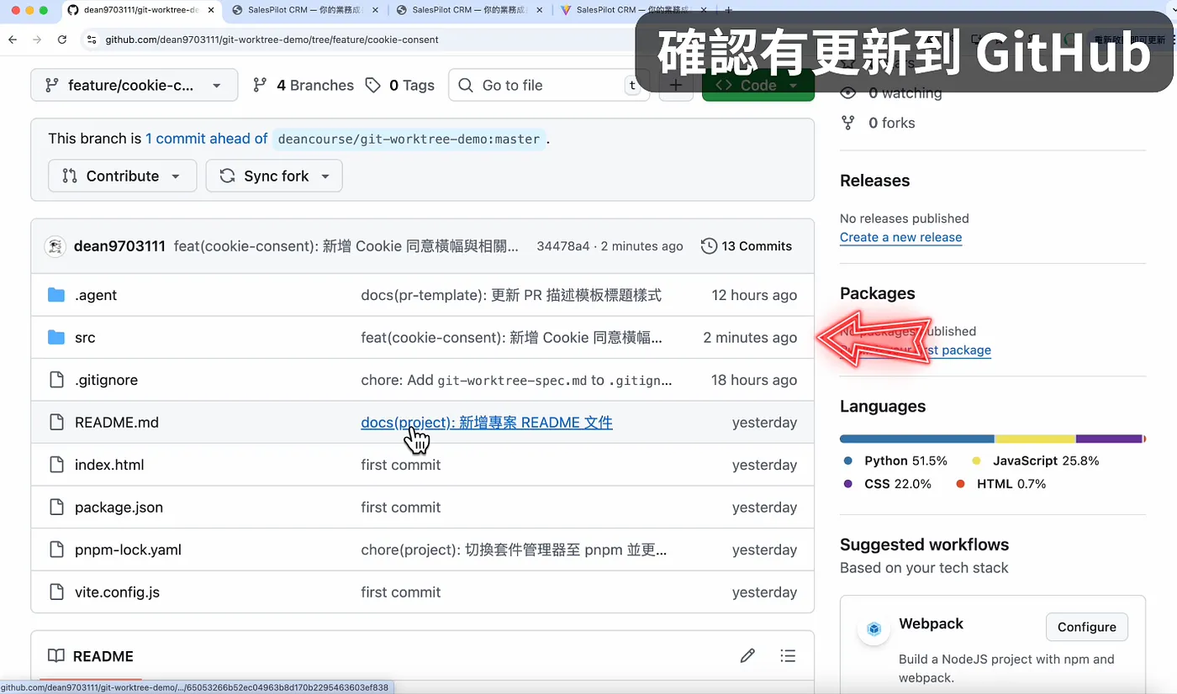Image resolution: width=1177 pixels, height=694 pixels.
Task: Click the src folder icon
Action: [56, 338]
